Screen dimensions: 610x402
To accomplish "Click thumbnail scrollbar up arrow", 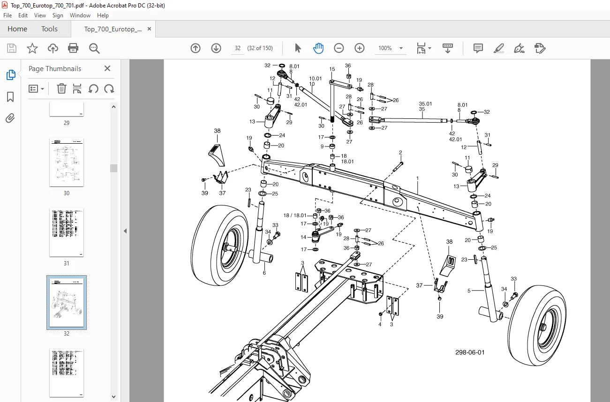I will (113, 107).
